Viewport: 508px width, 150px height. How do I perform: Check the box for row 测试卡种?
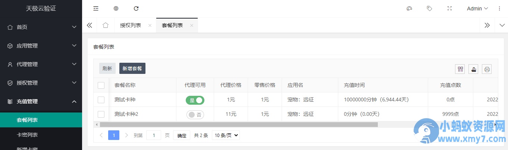coord(101,100)
